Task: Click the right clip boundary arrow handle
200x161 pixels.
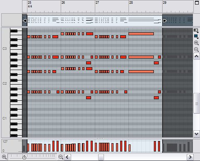Action: tap(165, 21)
